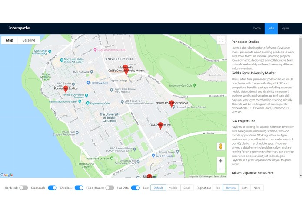Open Takumi Japanese Restaurant job listing
Image resolution: width=302 pixels, height=214 pixels.
click(x=252, y=173)
